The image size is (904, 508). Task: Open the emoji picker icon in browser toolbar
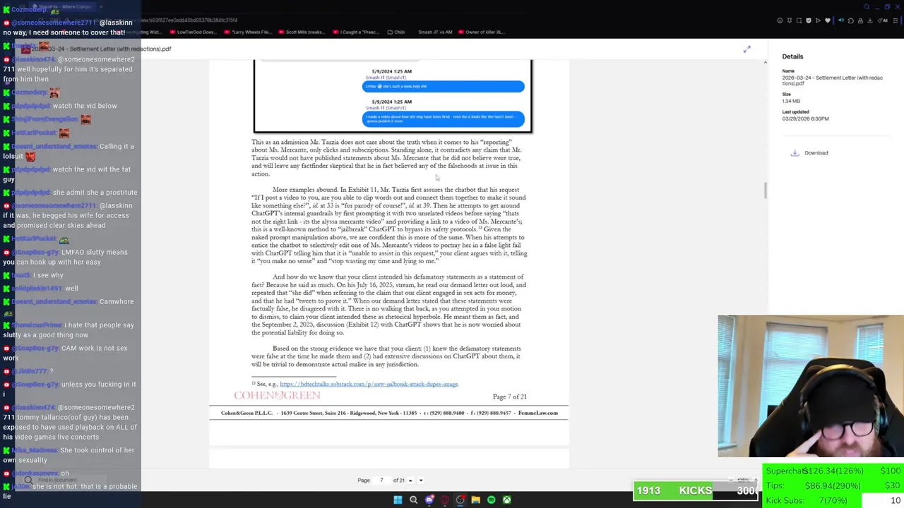click(x=780, y=20)
